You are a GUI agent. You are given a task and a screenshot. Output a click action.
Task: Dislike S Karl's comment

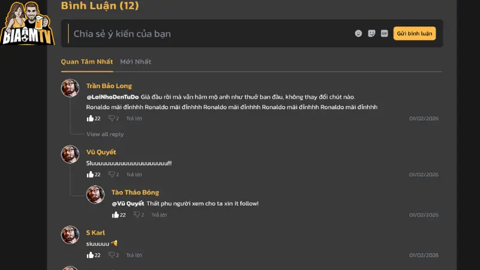point(111,255)
